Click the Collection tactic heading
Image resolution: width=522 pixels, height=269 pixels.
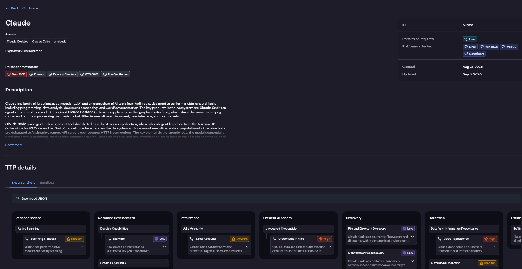click(x=437, y=218)
